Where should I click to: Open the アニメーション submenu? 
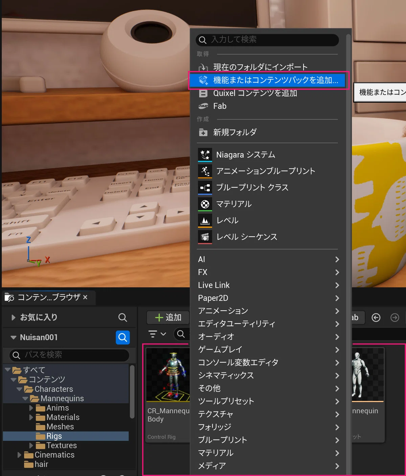(x=268, y=311)
